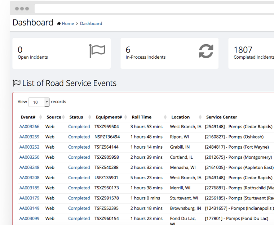Click equipment number TSXZ959504
This screenshot has width=274, height=225.
click(x=107, y=127)
